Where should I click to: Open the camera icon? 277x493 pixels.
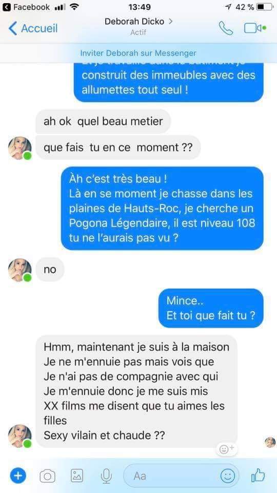pos(47,477)
